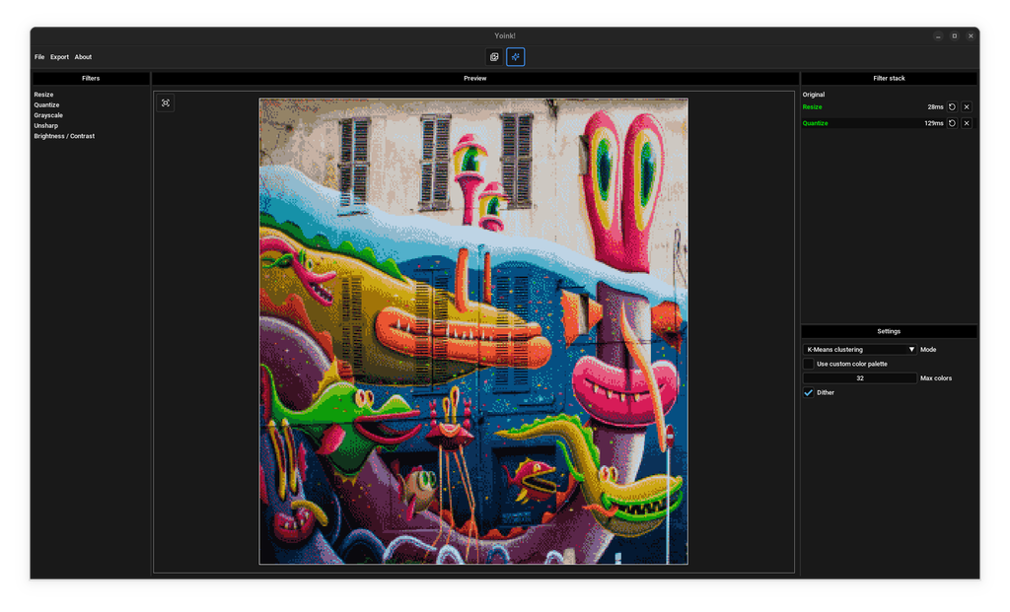Screen dimensions: 1010x612
Task: Click the dice random-image icon in the toolbar
Action: coord(493,56)
